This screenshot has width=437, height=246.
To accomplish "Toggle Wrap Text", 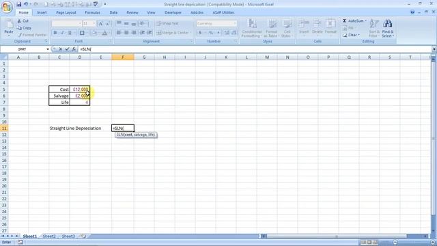I will (x=167, y=23).
